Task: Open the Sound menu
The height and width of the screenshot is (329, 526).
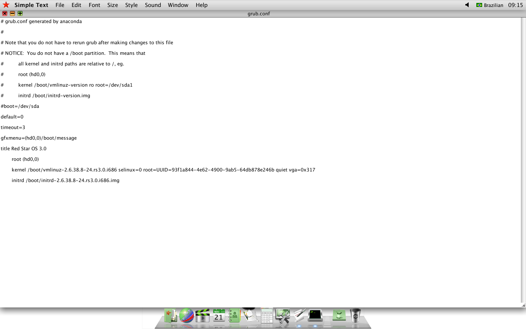Action: pos(153,5)
